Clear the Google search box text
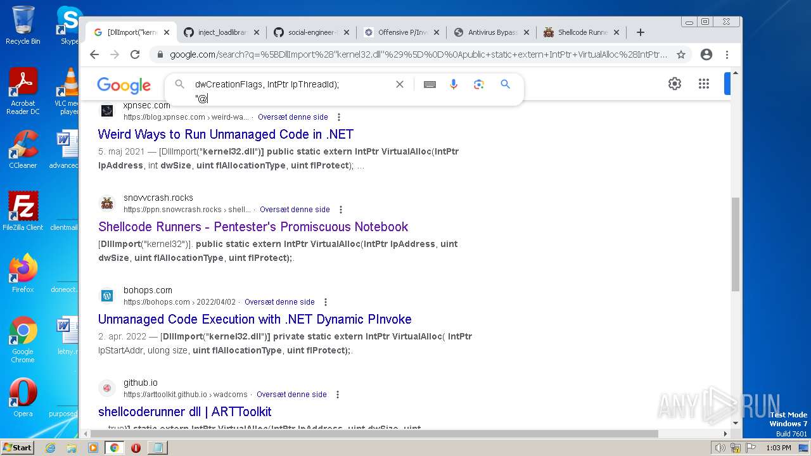811x456 pixels. tap(400, 84)
